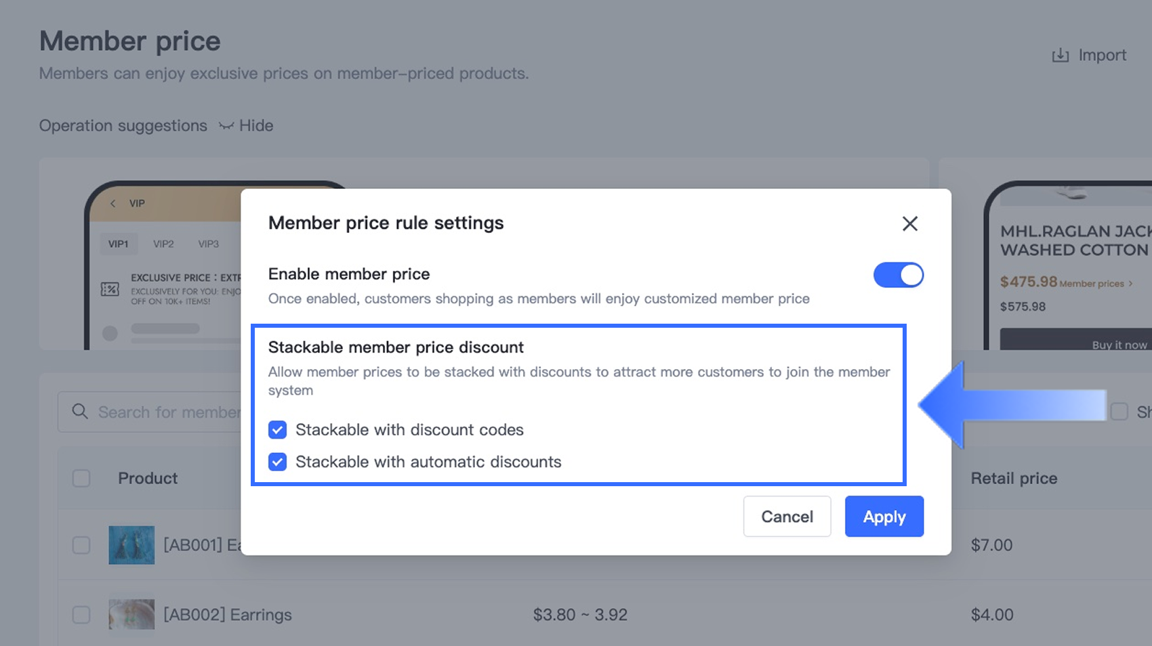
Task: Open the AB001 product thumbnail
Action: point(131,545)
